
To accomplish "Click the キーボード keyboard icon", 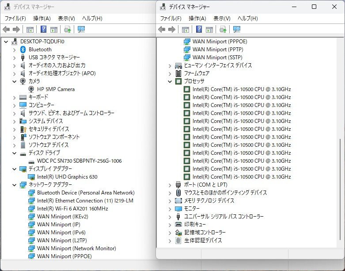I will (23, 97).
